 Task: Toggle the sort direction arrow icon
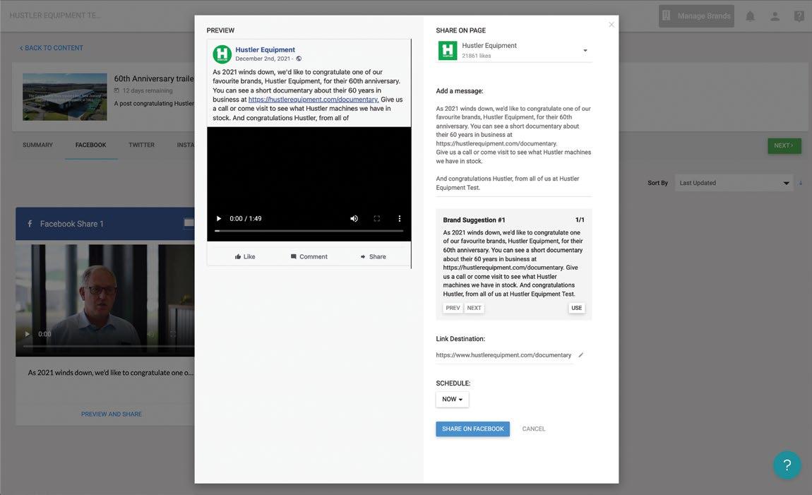(801, 183)
